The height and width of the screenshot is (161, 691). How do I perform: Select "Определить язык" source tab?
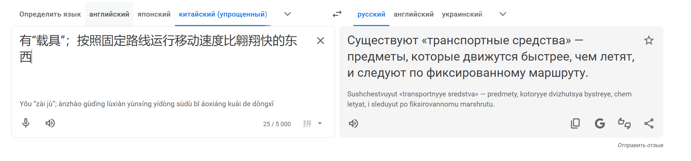click(x=50, y=14)
